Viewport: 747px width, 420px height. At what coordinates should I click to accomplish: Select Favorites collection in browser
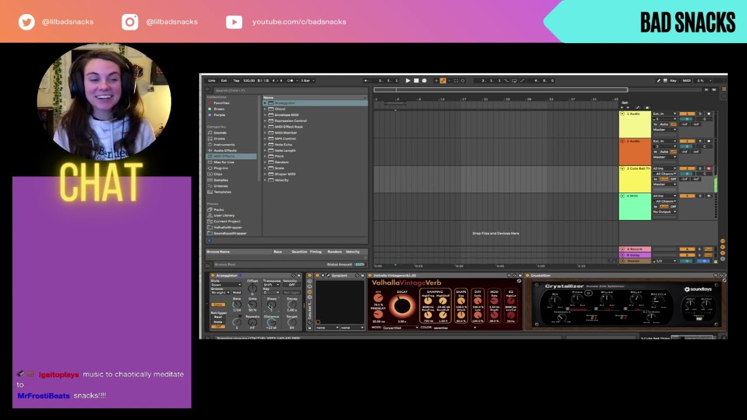(222, 103)
